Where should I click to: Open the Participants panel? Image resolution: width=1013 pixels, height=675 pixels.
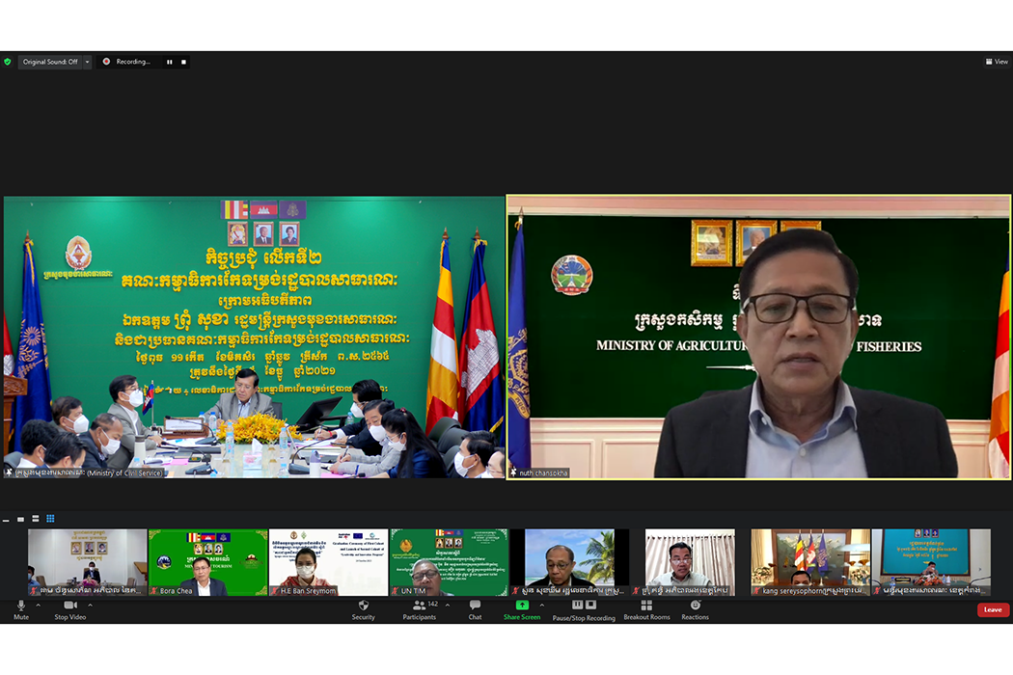coord(420,606)
